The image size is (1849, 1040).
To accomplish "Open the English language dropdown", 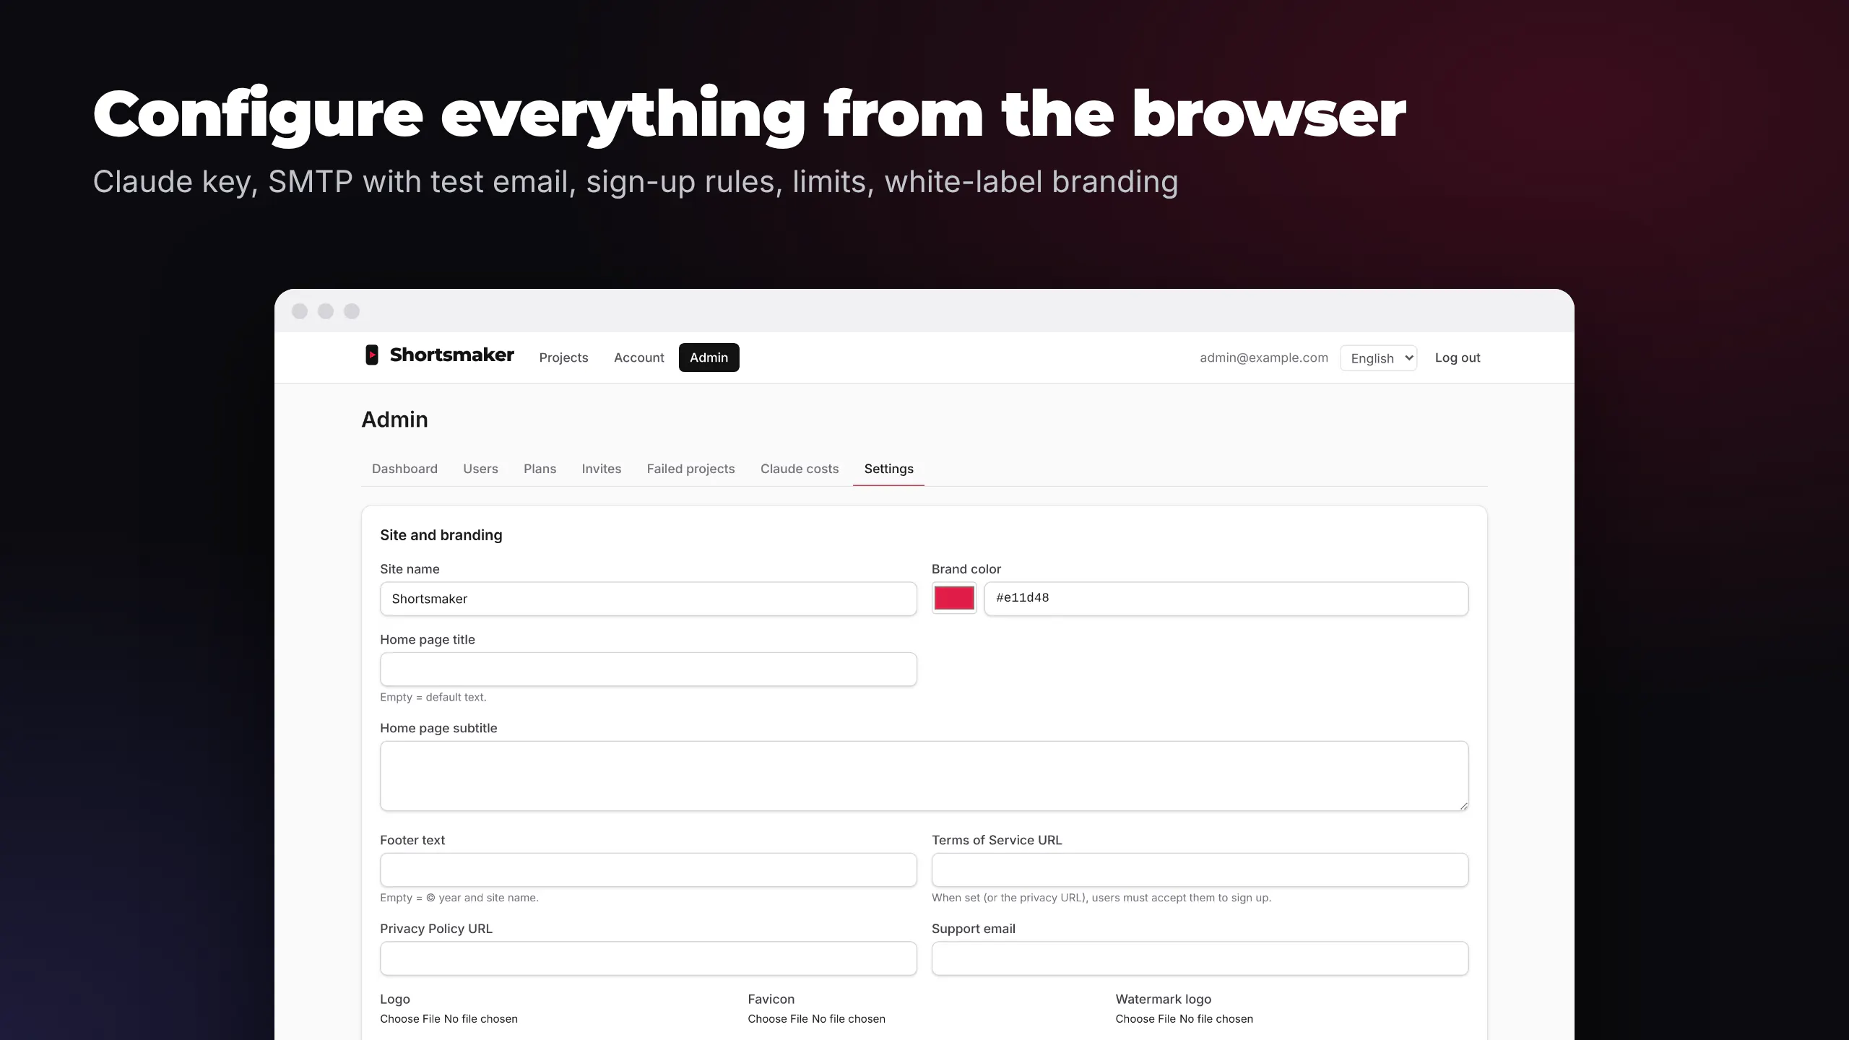I will [1378, 358].
